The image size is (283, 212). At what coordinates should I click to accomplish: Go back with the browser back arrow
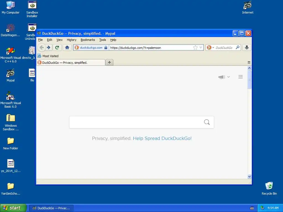pos(41,47)
